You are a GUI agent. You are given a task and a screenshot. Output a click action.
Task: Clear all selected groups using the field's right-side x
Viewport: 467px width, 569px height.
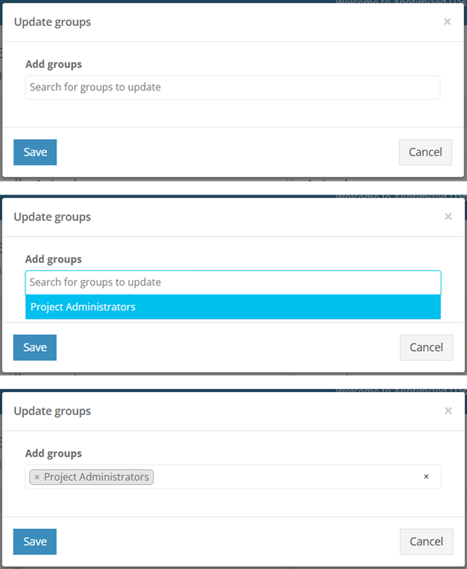pos(426,477)
